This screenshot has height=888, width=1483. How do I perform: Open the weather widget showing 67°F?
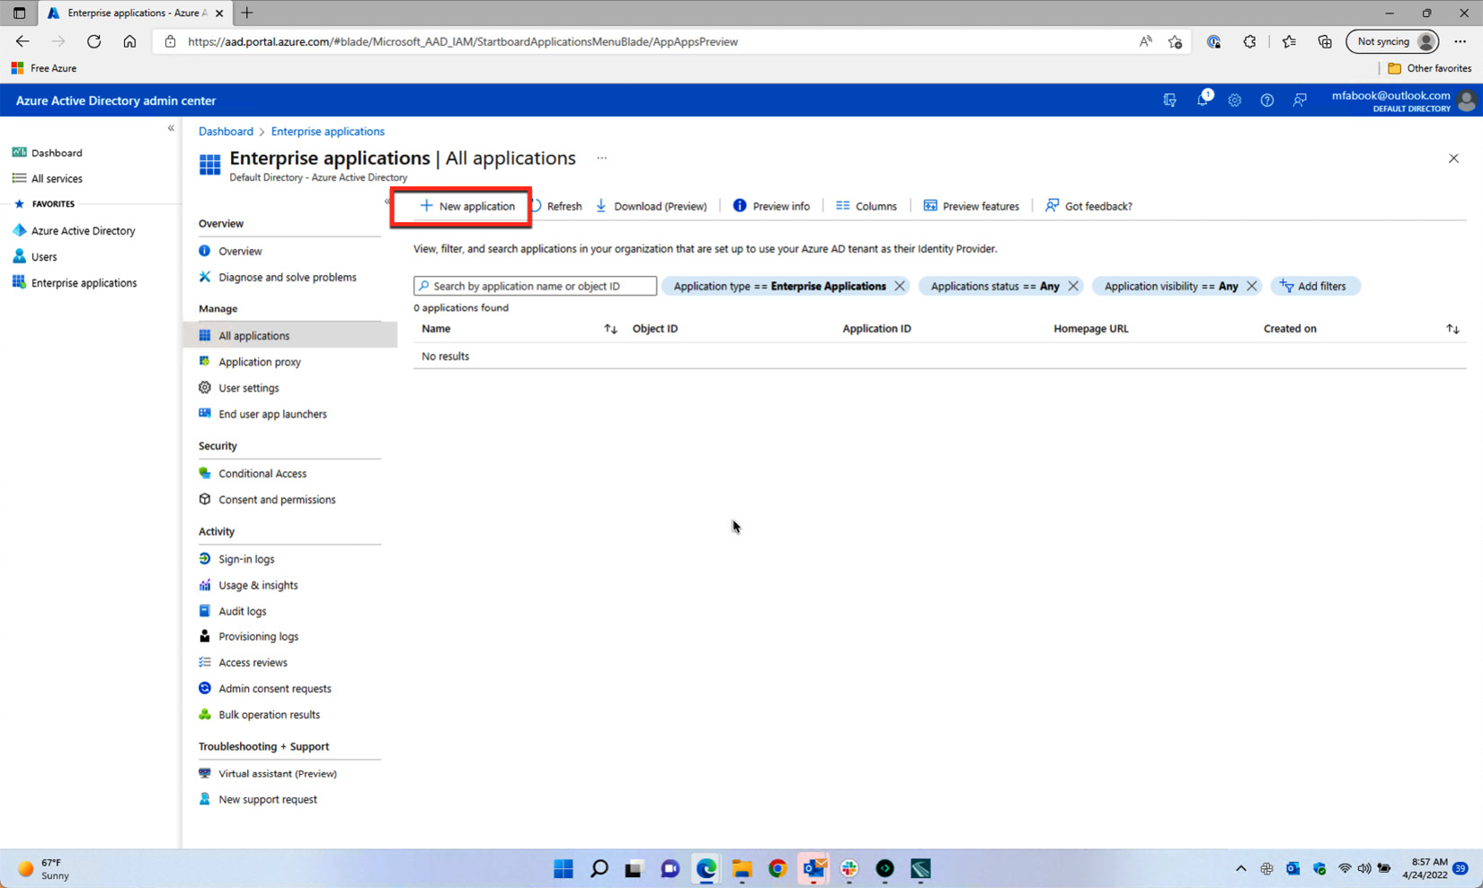45,868
